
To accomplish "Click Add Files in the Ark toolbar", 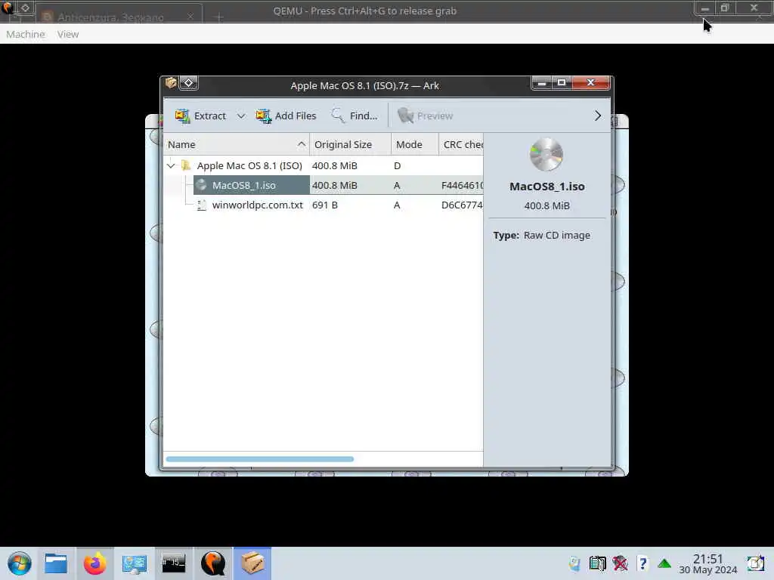I will point(286,116).
